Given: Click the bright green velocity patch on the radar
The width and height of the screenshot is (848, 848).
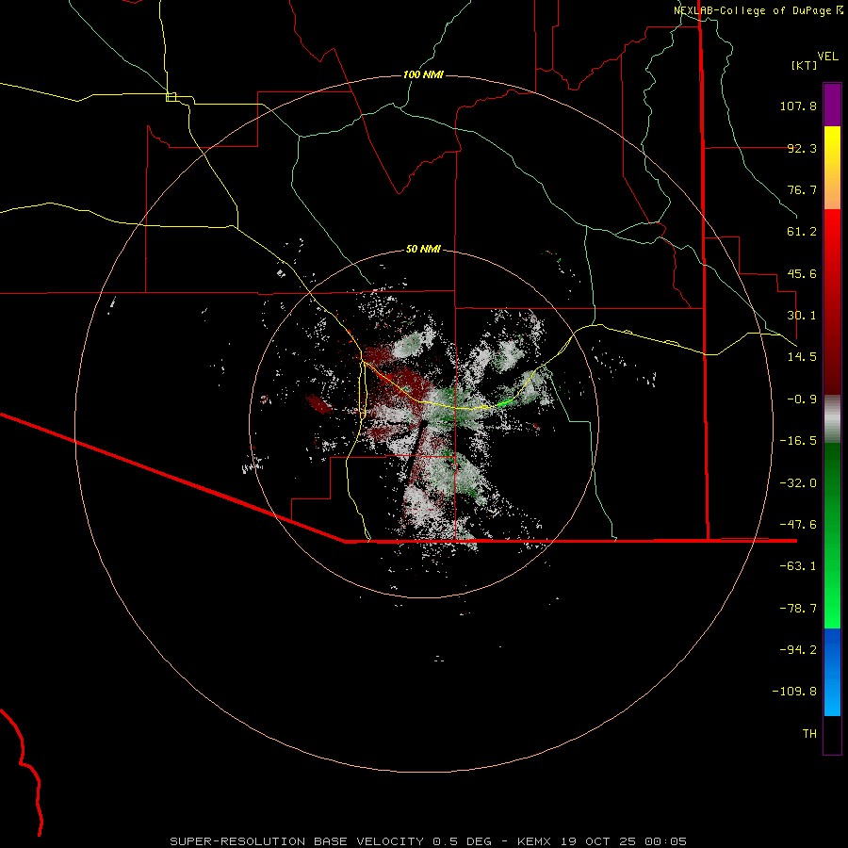Looking at the screenshot, I should click(x=503, y=402).
